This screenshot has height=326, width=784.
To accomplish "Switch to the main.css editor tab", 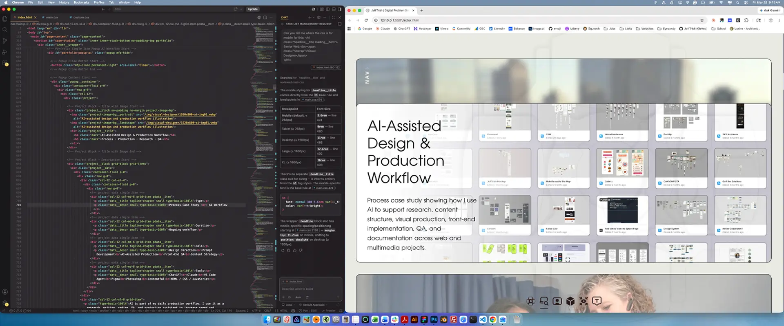I will [50, 18].
